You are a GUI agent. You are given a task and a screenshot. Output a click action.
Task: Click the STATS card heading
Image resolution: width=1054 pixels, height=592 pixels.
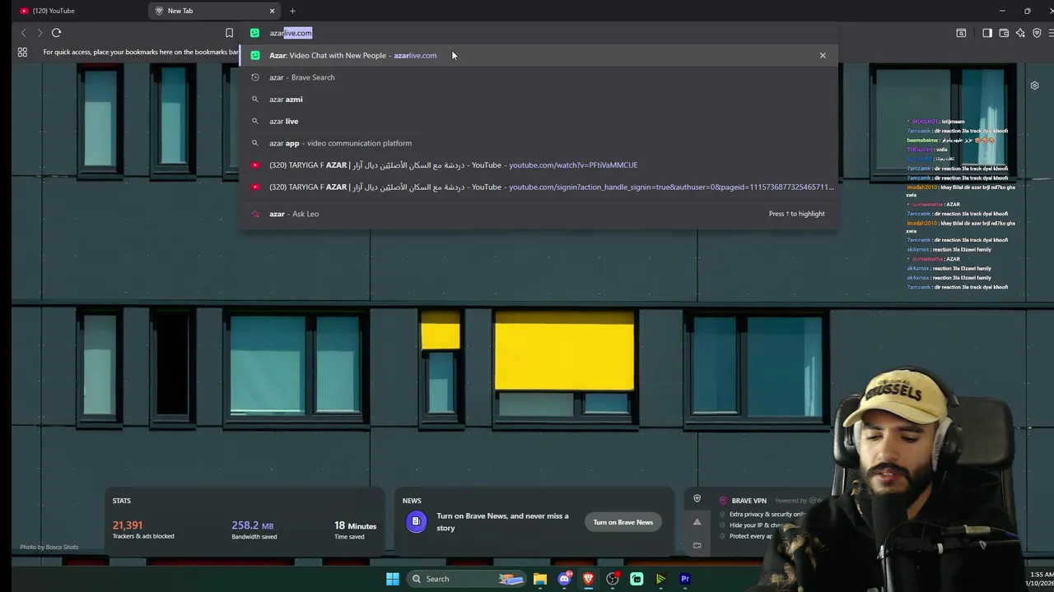[x=122, y=501]
